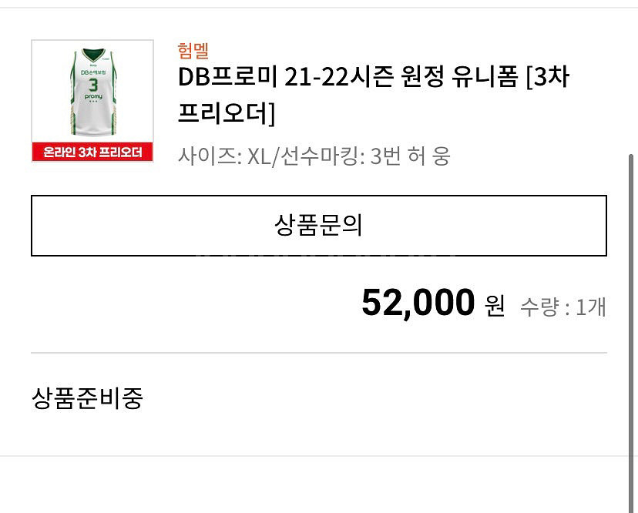Open the DB프로미 jersey product thumbnail

(92, 100)
